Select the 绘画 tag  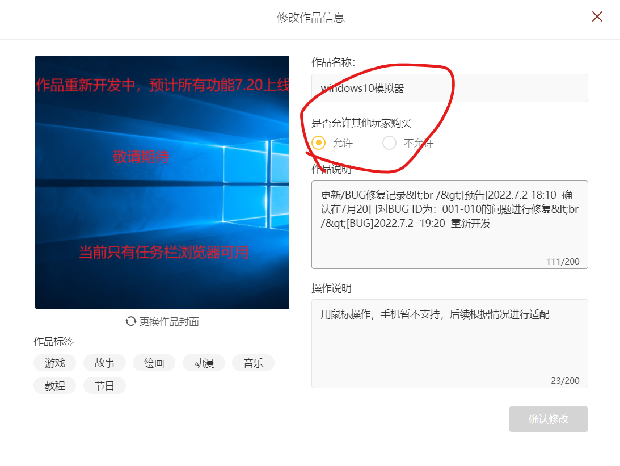(x=154, y=363)
